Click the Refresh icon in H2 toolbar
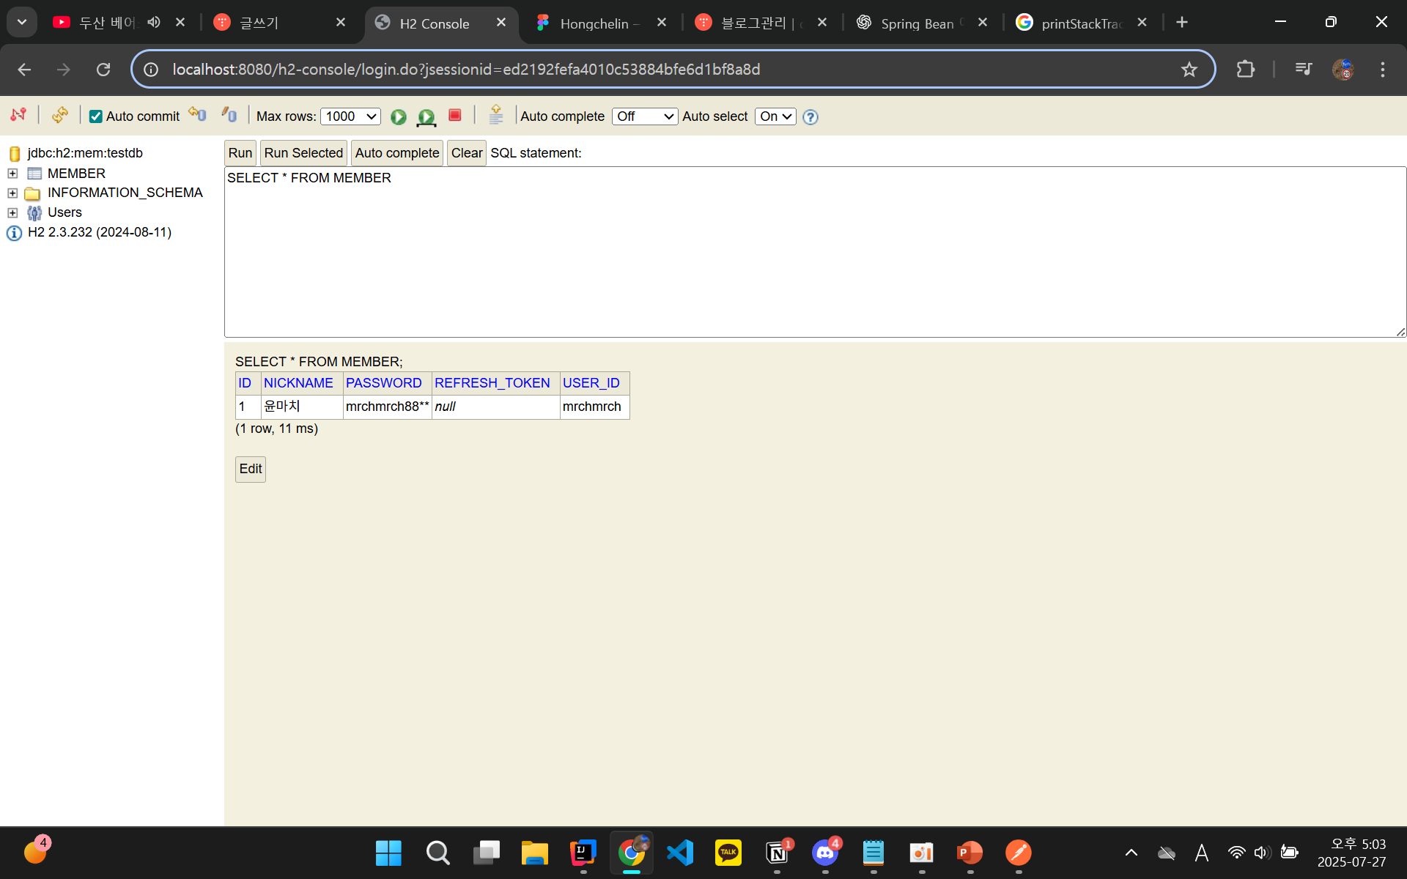Image resolution: width=1407 pixels, height=879 pixels. coord(60,115)
